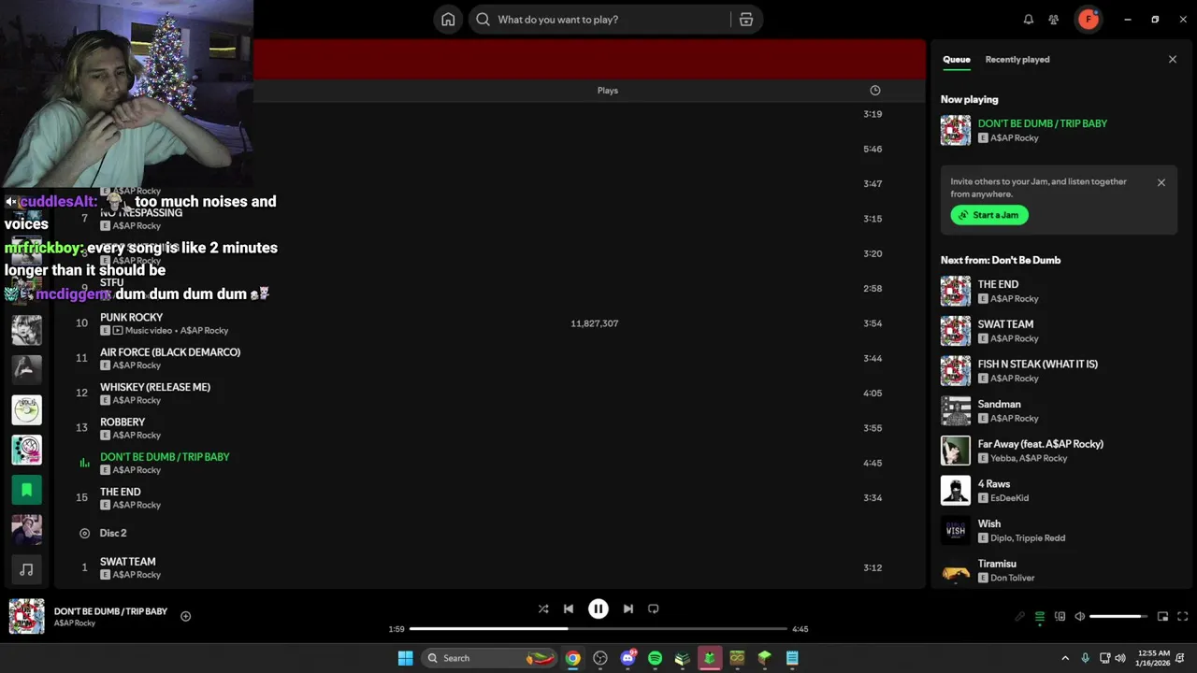Open the sidebar music note playlist

pyautogui.click(x=26, y=569)
